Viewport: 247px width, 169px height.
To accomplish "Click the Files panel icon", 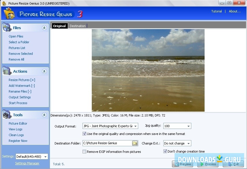I will pos(7,27).
